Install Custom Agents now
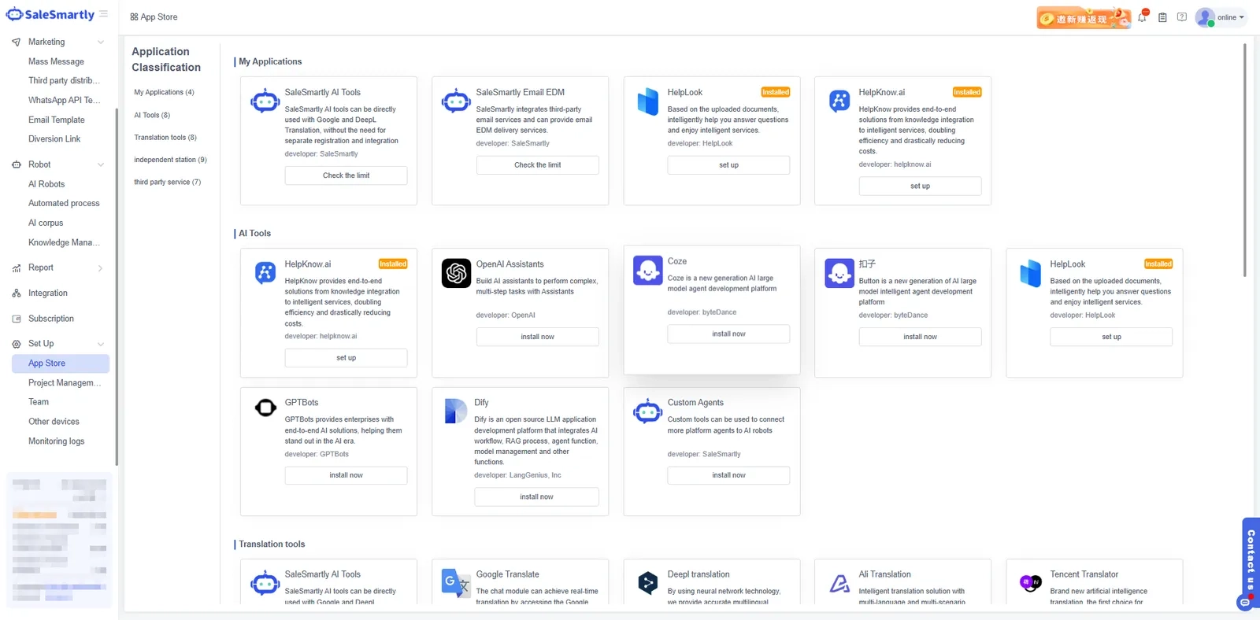 point(728,475)
